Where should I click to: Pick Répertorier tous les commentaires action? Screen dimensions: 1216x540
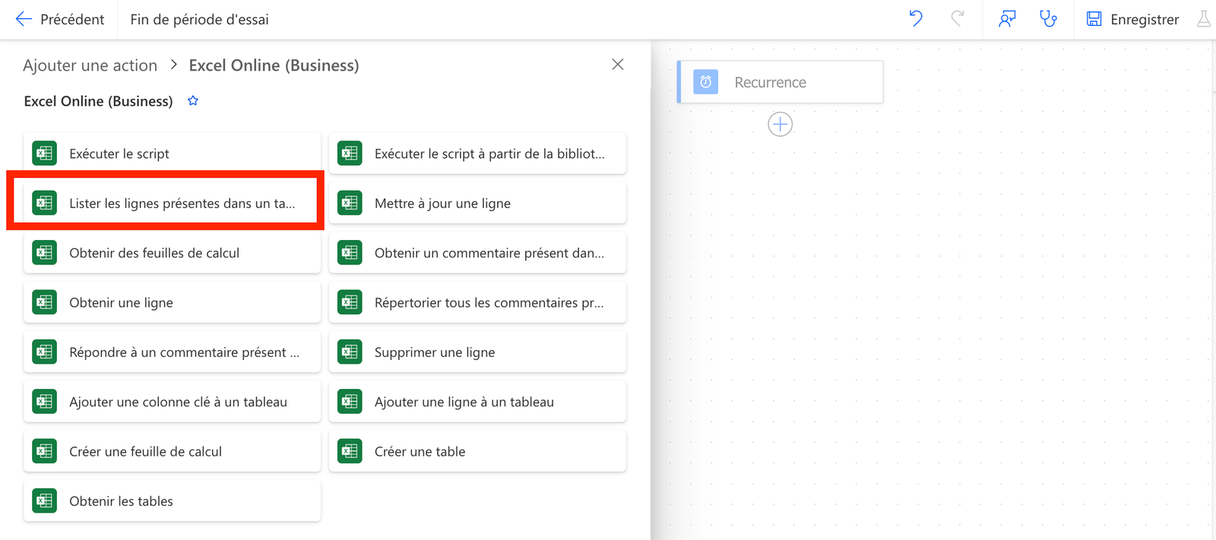coord(477,302)
